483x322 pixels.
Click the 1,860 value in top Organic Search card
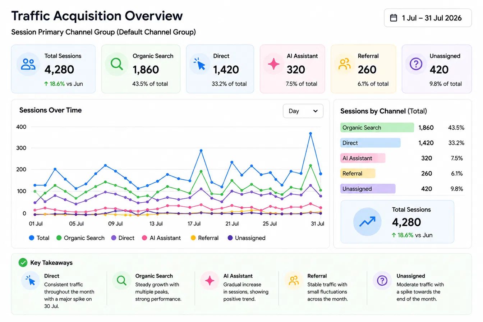coord(146,70)
